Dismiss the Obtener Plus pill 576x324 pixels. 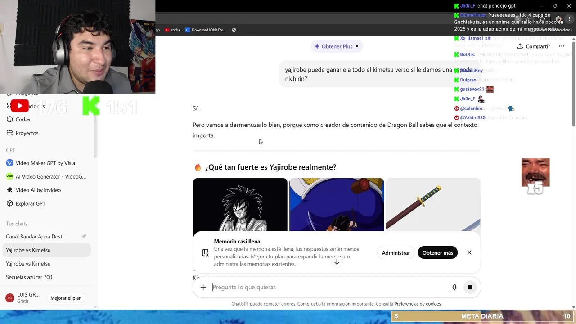tap(357, 46)
